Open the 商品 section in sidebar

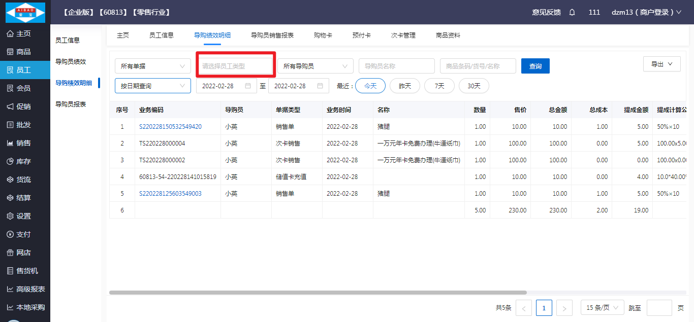[23, 52]
